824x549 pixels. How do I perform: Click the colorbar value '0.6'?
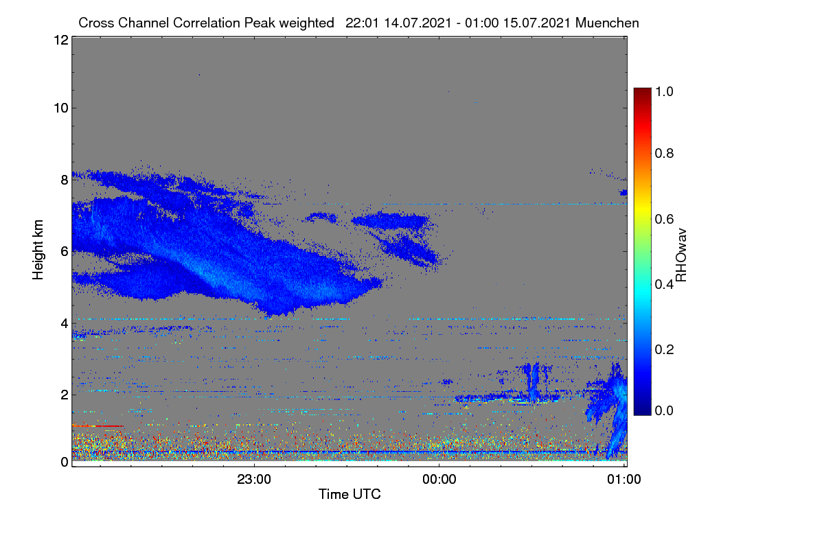[665, 219]
